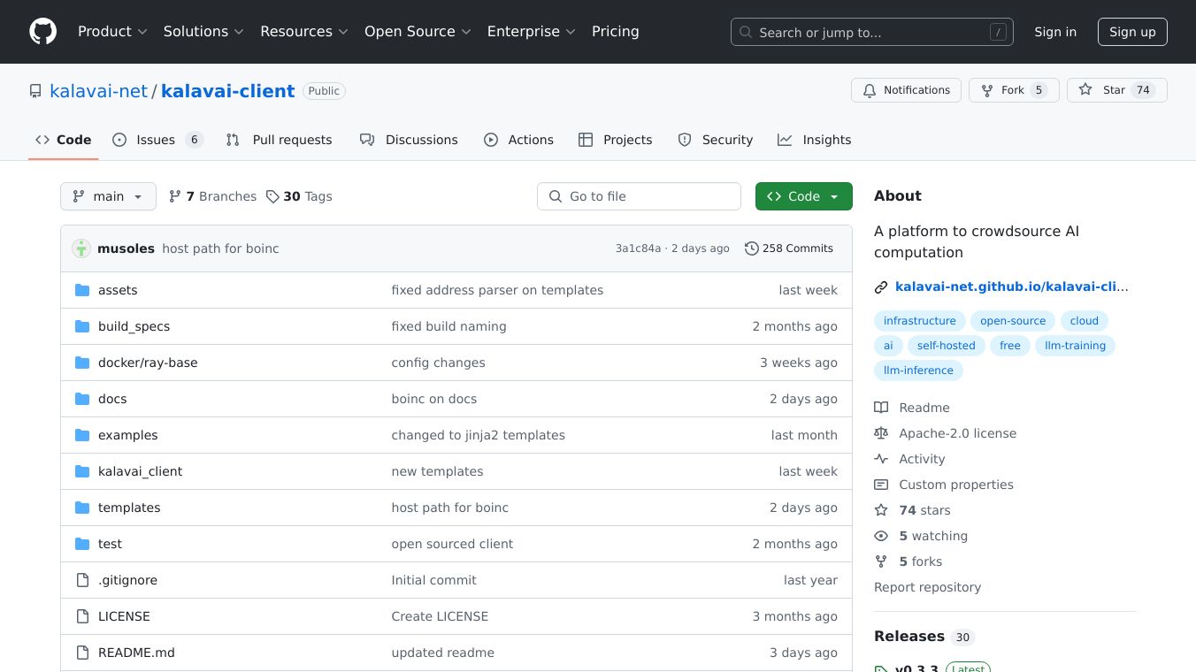Screen dimensions: 1196x672
Task: Click the Star icon button
Action: point(1085,90)
